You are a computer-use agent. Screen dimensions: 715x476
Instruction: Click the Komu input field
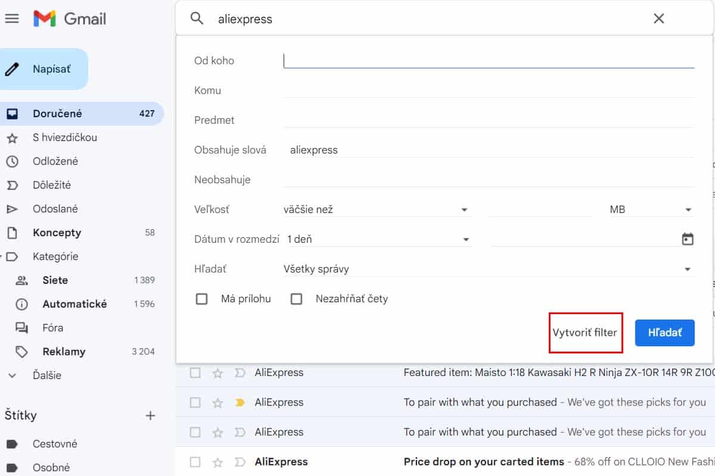pos(489,90)
